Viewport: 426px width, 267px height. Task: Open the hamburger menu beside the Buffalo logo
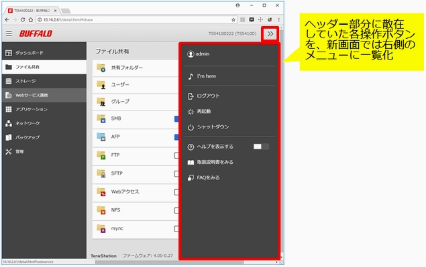pos(9,33)
